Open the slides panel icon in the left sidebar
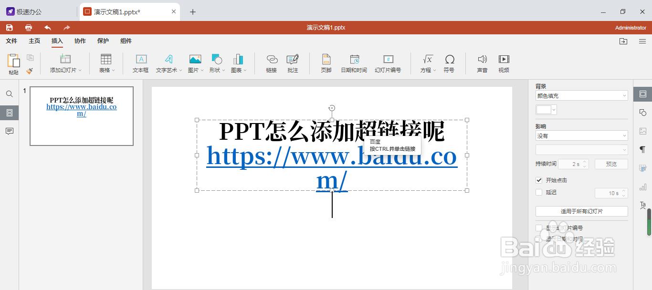Screen dimensions: 652x290 (9, 113)
